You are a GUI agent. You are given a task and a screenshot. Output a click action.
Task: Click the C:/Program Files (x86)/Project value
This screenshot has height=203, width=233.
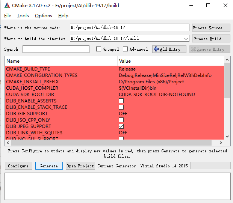[151, 82]
